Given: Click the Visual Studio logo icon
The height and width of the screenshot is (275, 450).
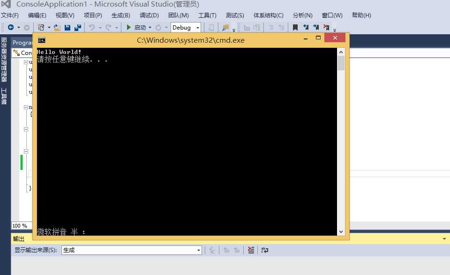Looking at the screenshot, I should coord(6,4).
